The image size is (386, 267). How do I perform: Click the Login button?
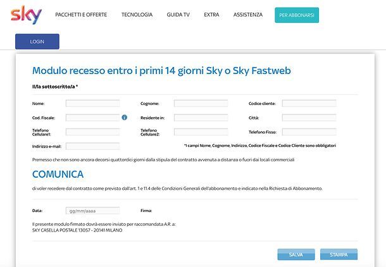[x=37, y=41]
